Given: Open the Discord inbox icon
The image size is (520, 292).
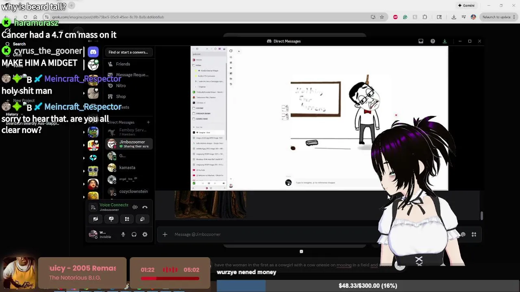Looking at the screenshot, I should pos(421,41).
